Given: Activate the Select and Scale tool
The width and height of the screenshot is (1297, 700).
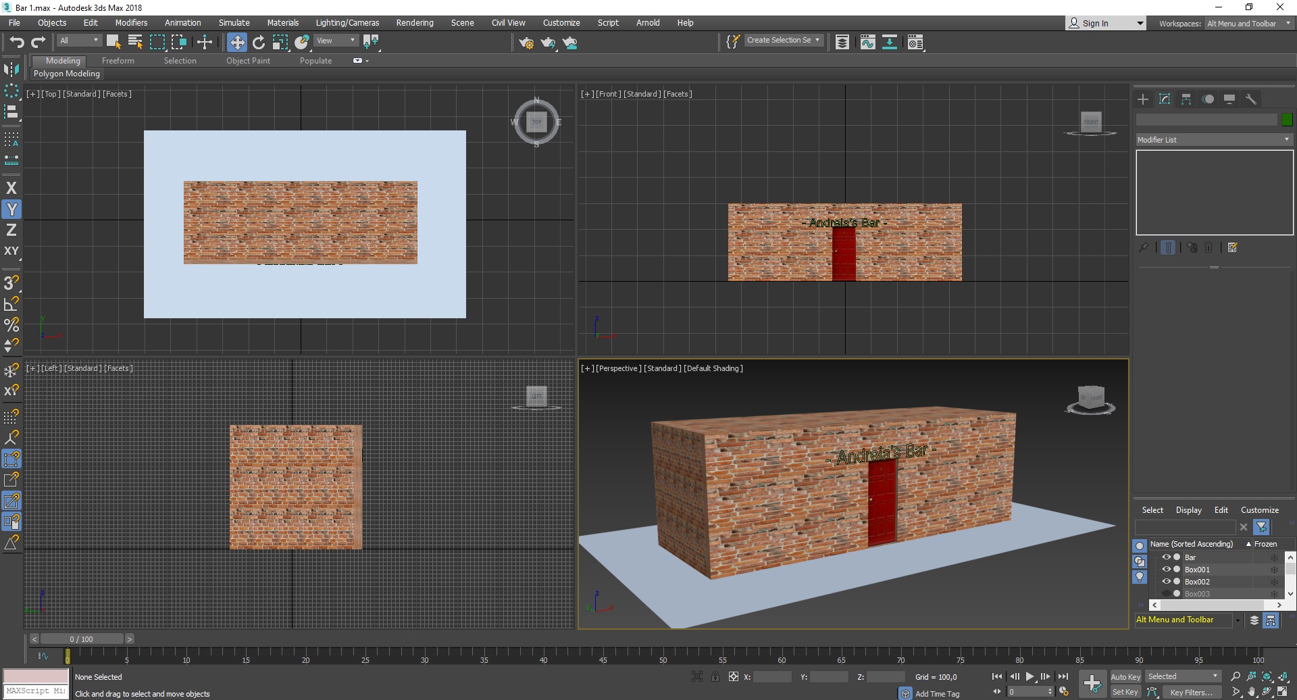Looking at the screenshot, I should 280,42.
